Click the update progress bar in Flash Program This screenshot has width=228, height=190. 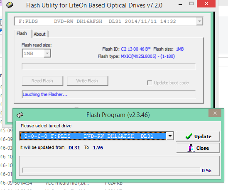[111, 170]
